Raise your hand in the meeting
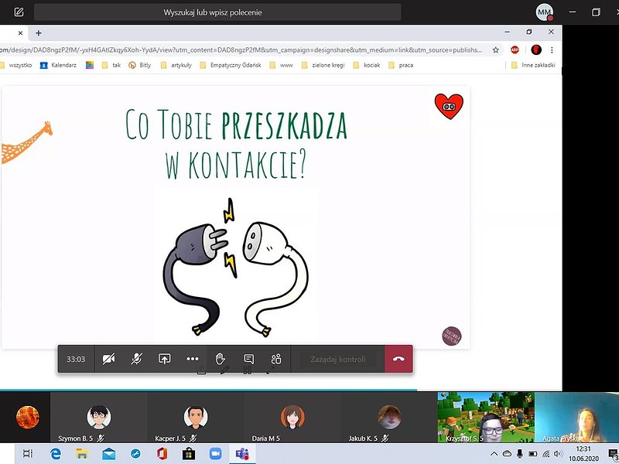This screenshot has height=464, width=619. [220, 359]
